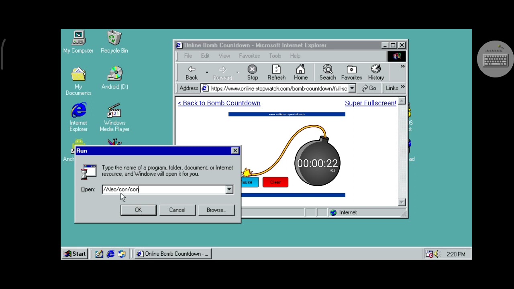This screenshot has width=514, height=289.
Task: Expand the Back button history dropdown
Action: tap(207, 73)
